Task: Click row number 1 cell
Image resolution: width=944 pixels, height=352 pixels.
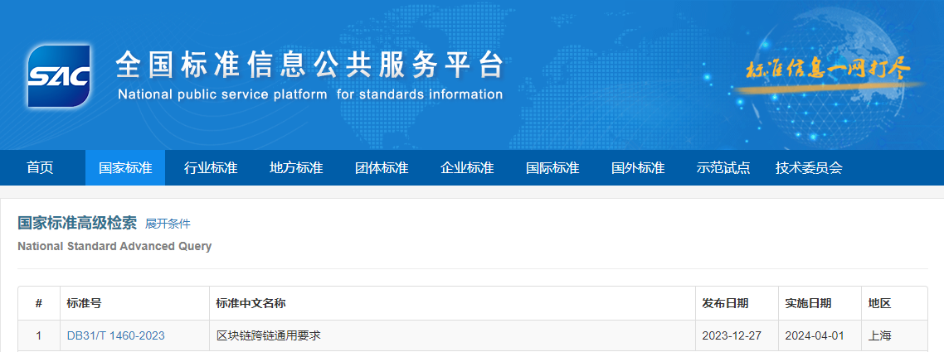Action: [38, 335]
